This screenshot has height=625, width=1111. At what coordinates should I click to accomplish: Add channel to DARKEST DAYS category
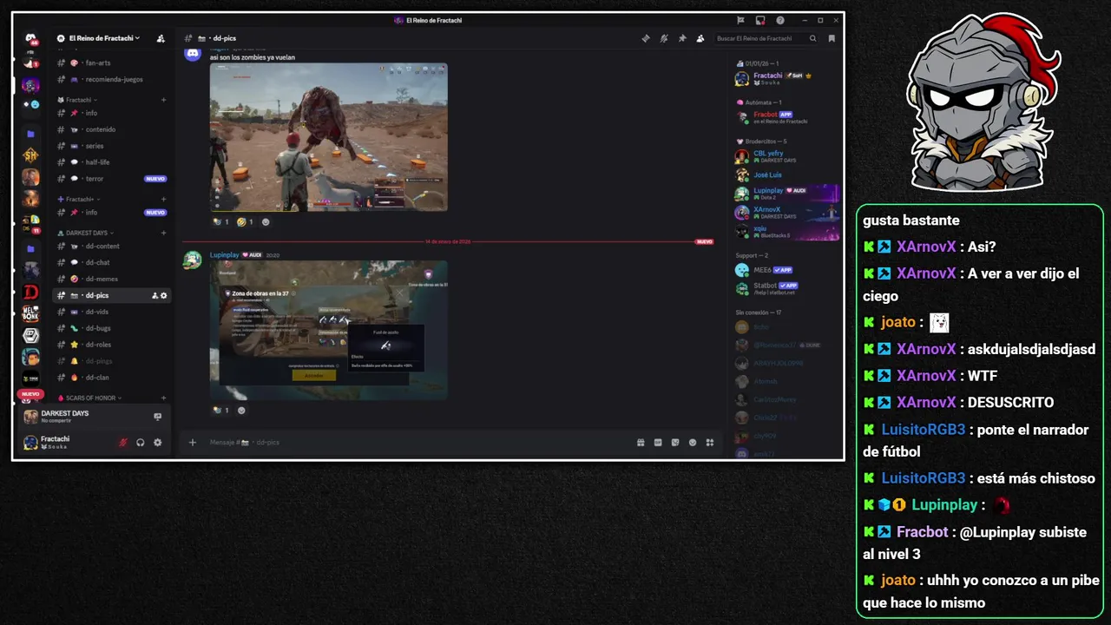click(163, 233)
